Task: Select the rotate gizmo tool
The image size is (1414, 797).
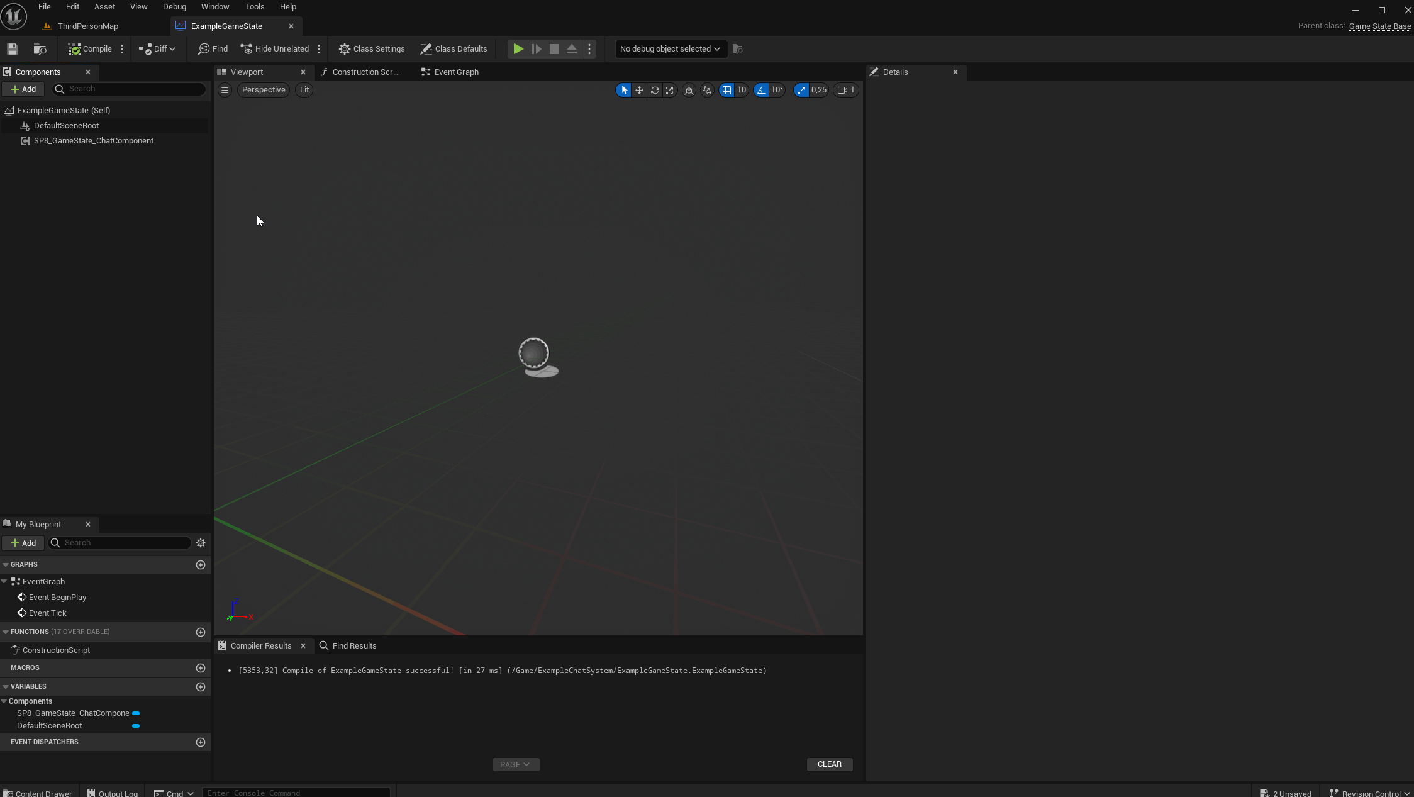Action: click(655, 90)
